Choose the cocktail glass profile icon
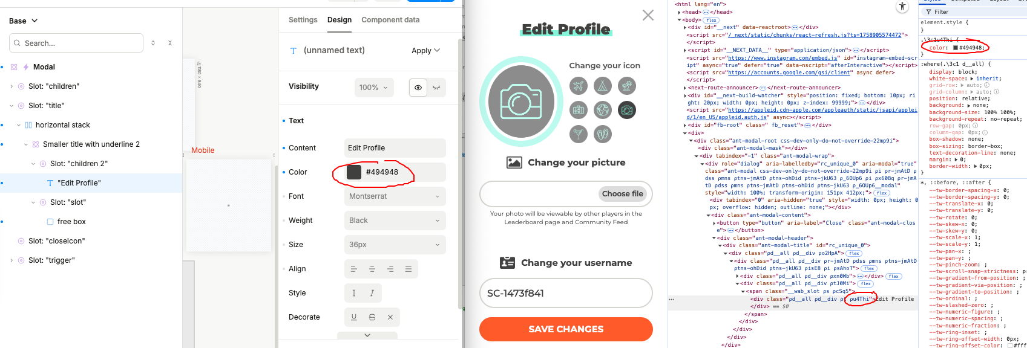This screenshot has height=348, width=1027. tap(579, 134)
